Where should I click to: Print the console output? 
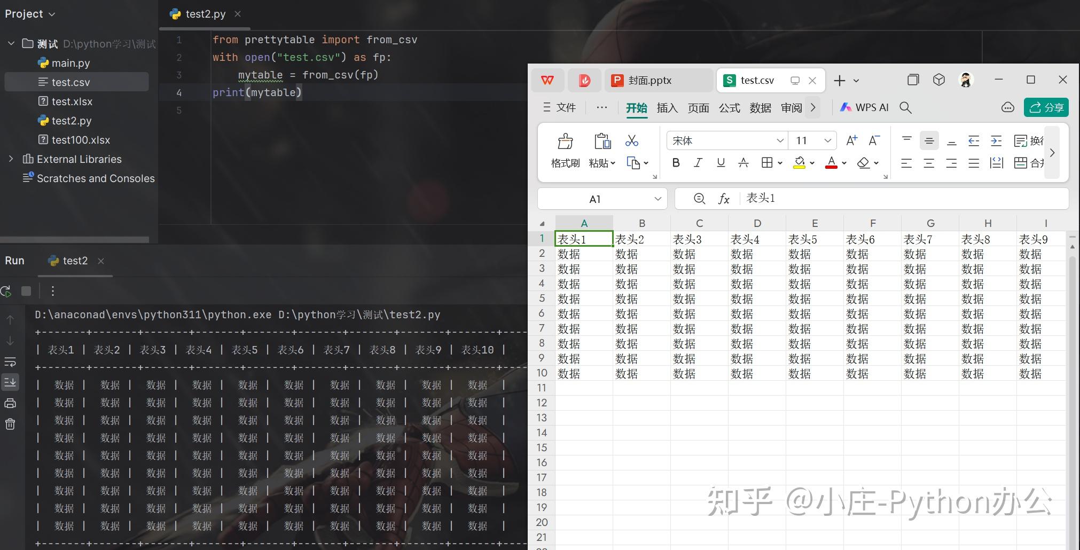pyautogui.click(x=11, y=403)
